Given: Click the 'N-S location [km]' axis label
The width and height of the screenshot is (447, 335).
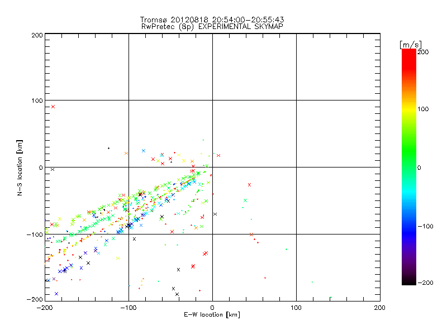Looking at the screenshot, I should click(20, 167).
